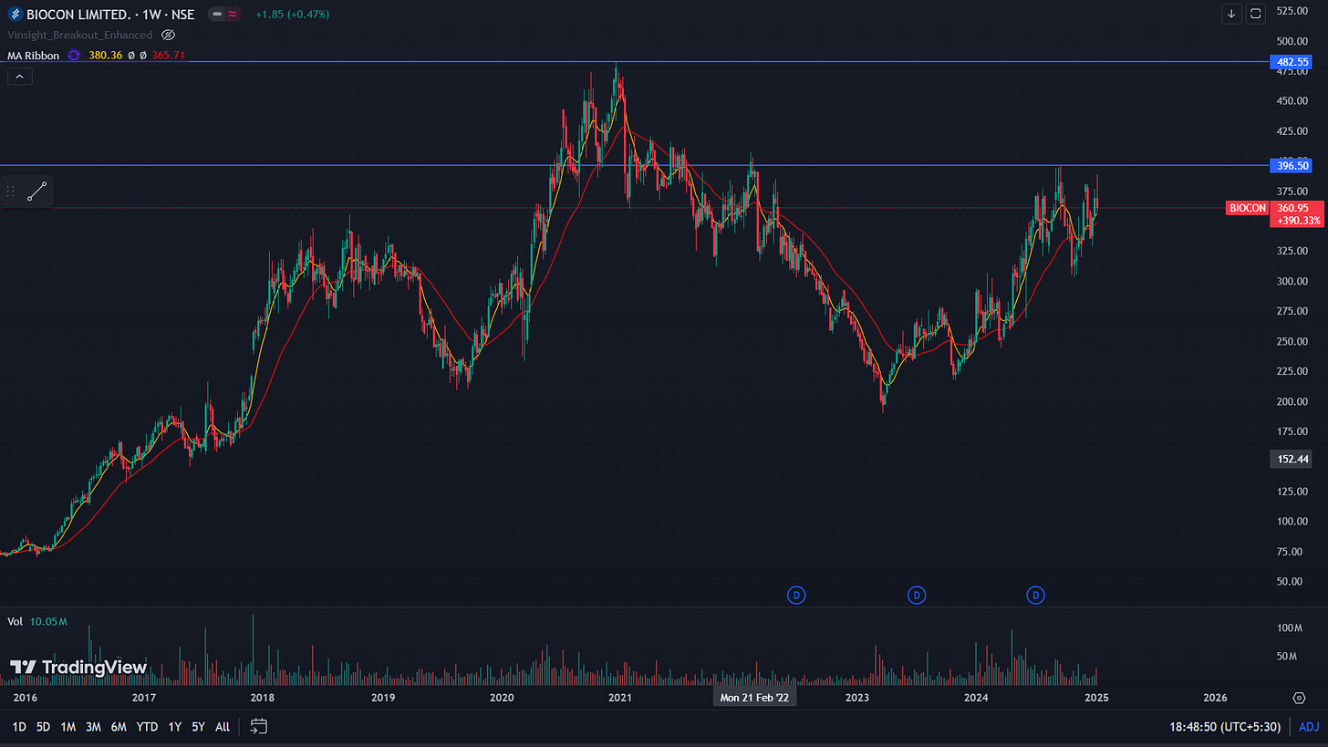
Task: Set range to 1D
Action: (18, 727)
